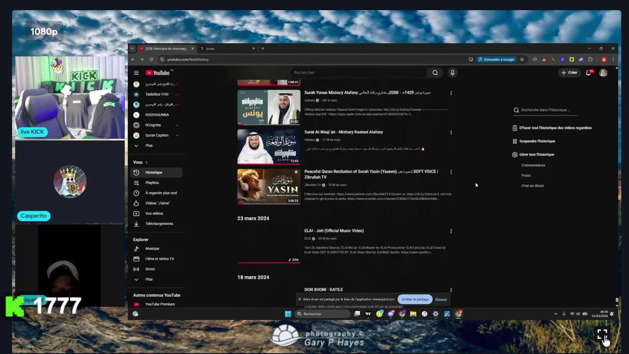Focus the Rechercher search box in YouTube
Image resolution: width=629 pixels, height=354 pixels.
click(359, 73)
